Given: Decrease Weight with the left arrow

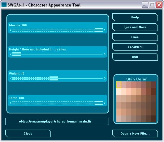Looking at the screenshot, I should 11,78.
